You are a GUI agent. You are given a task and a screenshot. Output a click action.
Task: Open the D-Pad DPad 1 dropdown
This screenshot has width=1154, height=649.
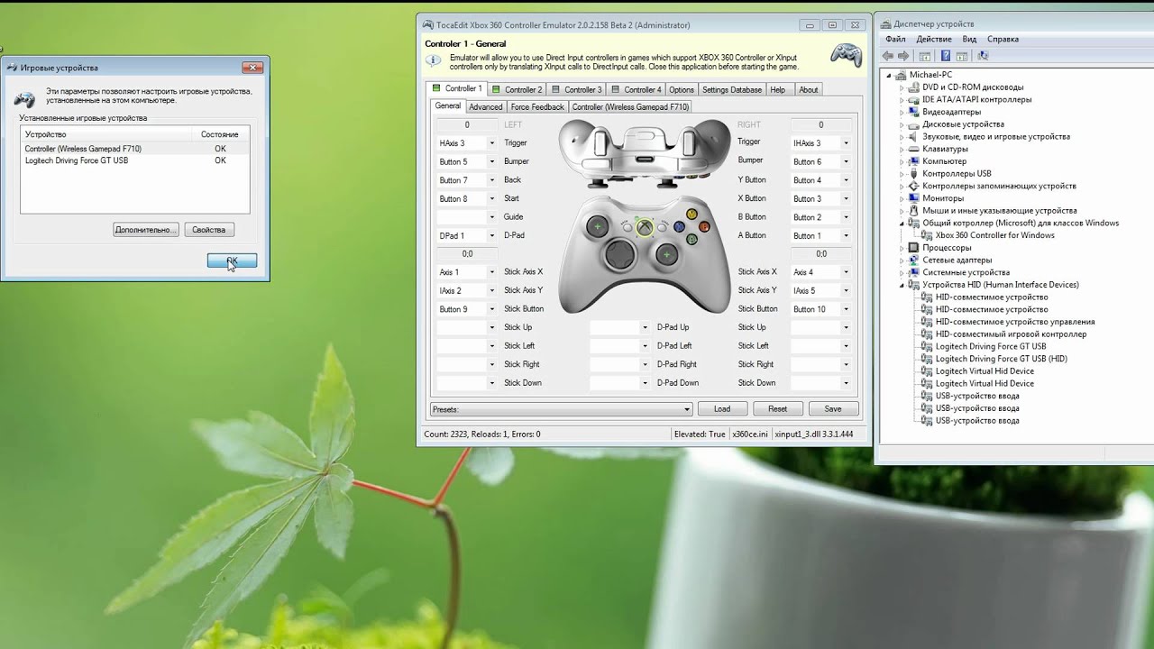tap(492, 236)
